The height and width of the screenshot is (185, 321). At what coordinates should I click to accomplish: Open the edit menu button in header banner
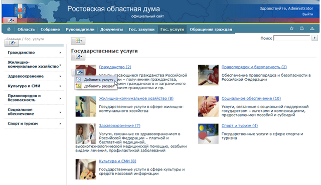[x=10, y=21]
